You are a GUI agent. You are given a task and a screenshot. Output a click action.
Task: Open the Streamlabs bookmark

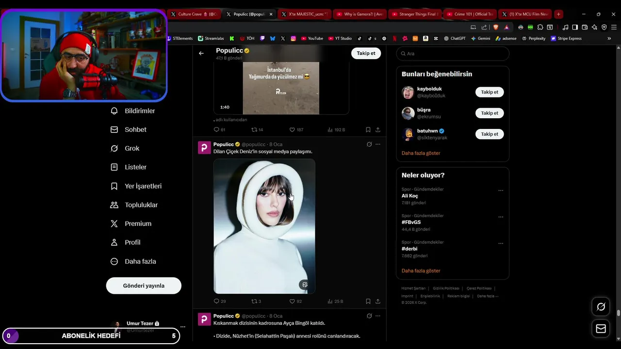point(212,38)
